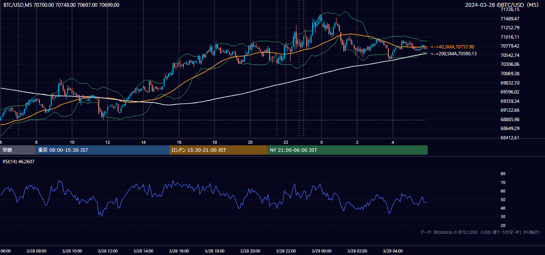Click the NY 21:00-06:00 JST session bar
Screen dimensions: 545x255
(x=348, y=150)
